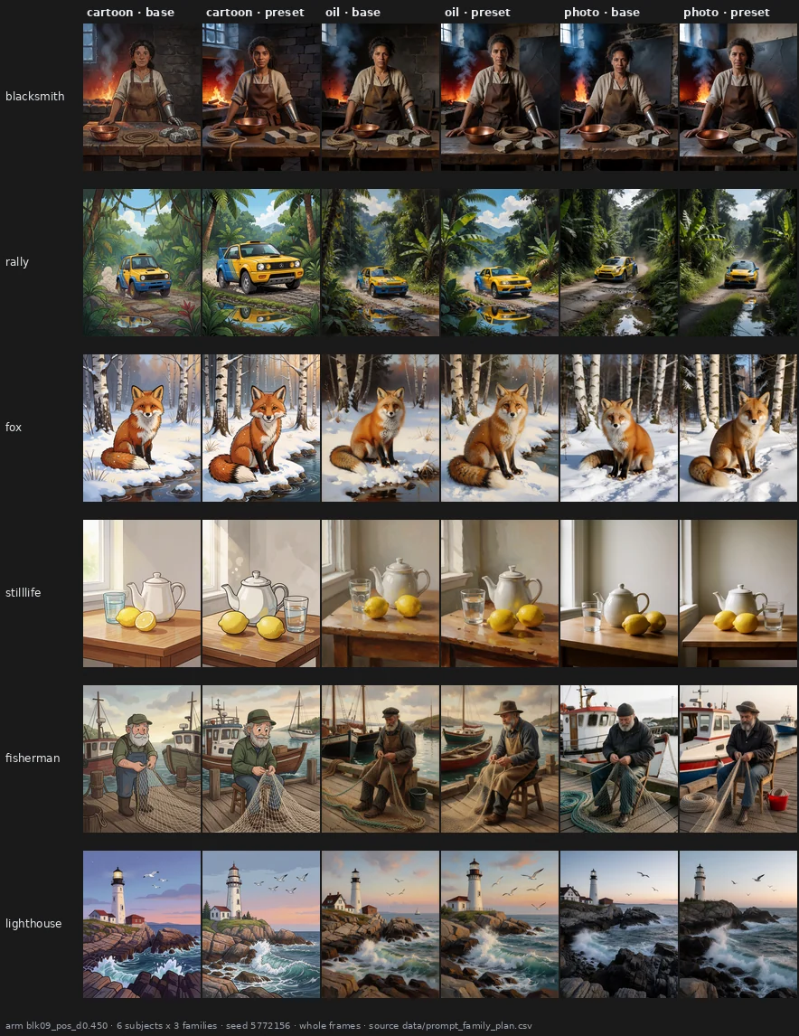Click the stilllife photo preset image
799x1036 pixels.
pyautogui.click(x=738, y=593)
